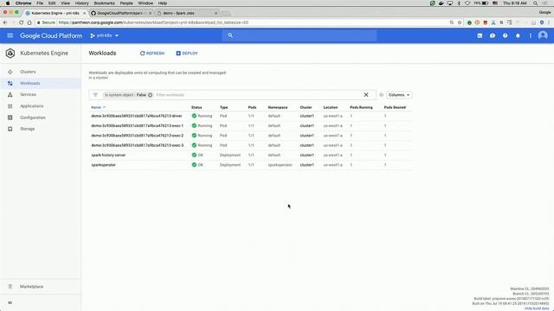Click the browser home icon

point(29,22)
